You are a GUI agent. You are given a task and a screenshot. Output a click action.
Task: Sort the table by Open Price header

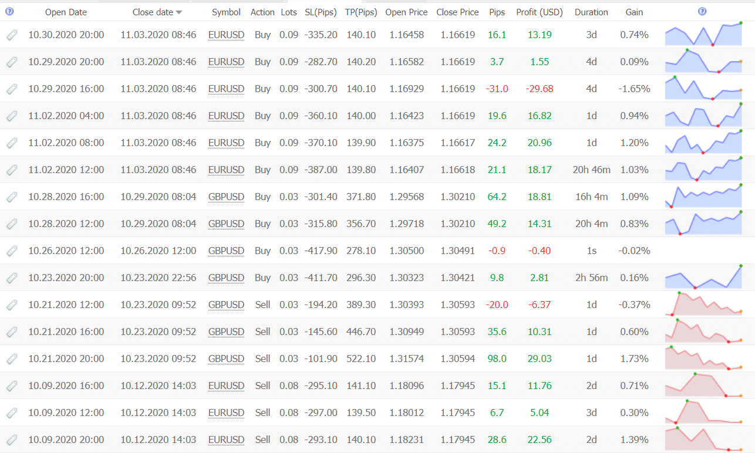(406, 12)
